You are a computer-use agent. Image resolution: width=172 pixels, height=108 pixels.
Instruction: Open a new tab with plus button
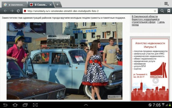coord(57,4)
